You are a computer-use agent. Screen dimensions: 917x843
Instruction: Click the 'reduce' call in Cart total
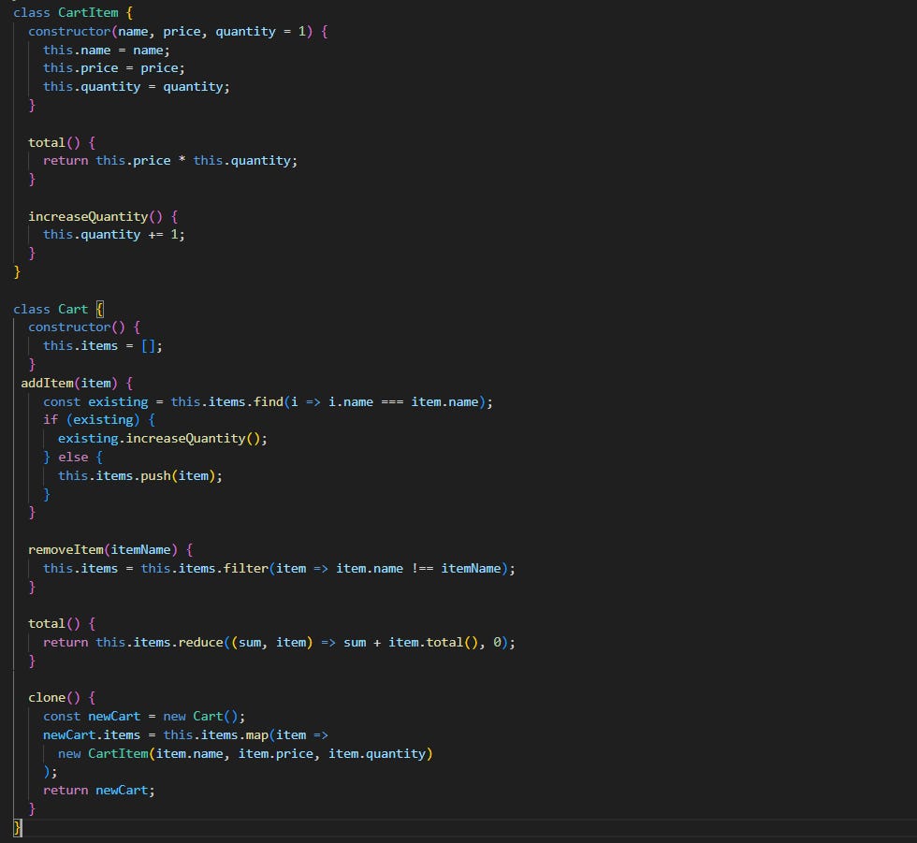coord(200,642)
